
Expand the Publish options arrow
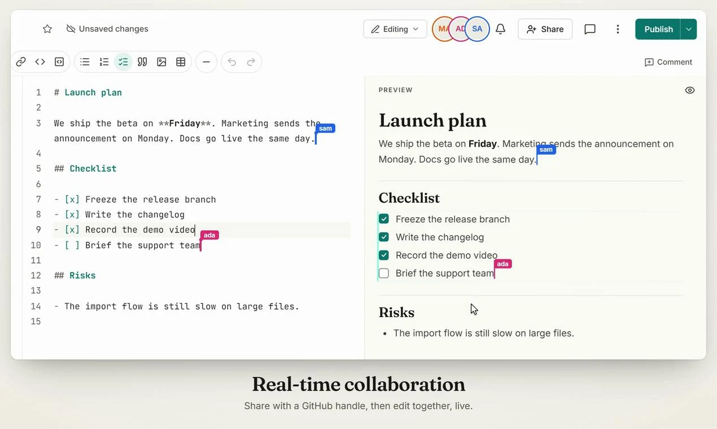688,29
